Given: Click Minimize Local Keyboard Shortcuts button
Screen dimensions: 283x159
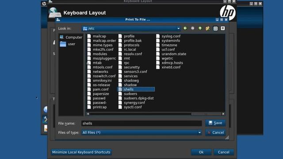Looking at the screenshot, I should coord(81,152).
